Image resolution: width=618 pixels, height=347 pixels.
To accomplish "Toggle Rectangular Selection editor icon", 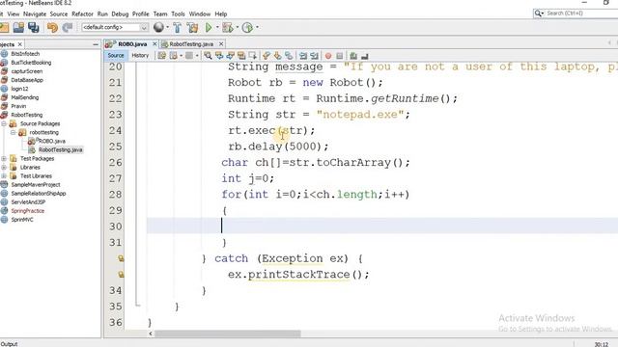I will click(x=252, y=56).
